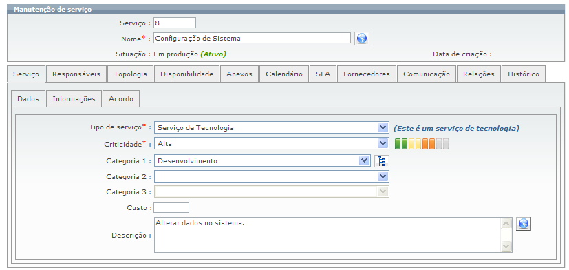The width and height of the screenshot is (569, 270).
Task: Open the Comunicação tab
Action: [x=427, y=74]
